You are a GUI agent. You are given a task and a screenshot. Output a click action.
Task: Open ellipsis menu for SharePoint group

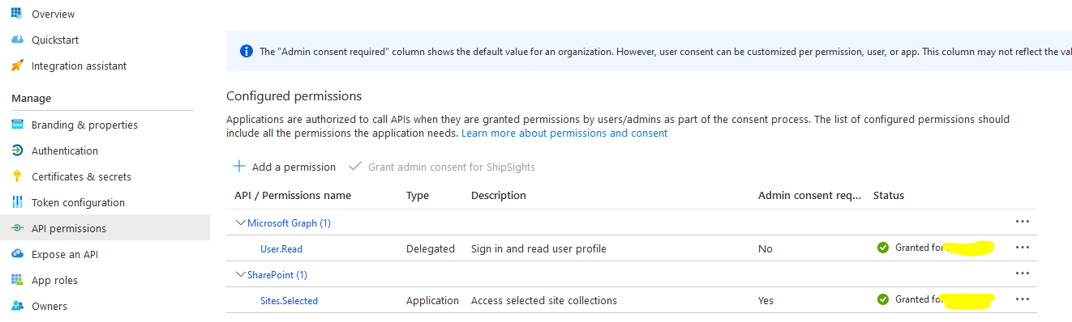coord(1022,273)
